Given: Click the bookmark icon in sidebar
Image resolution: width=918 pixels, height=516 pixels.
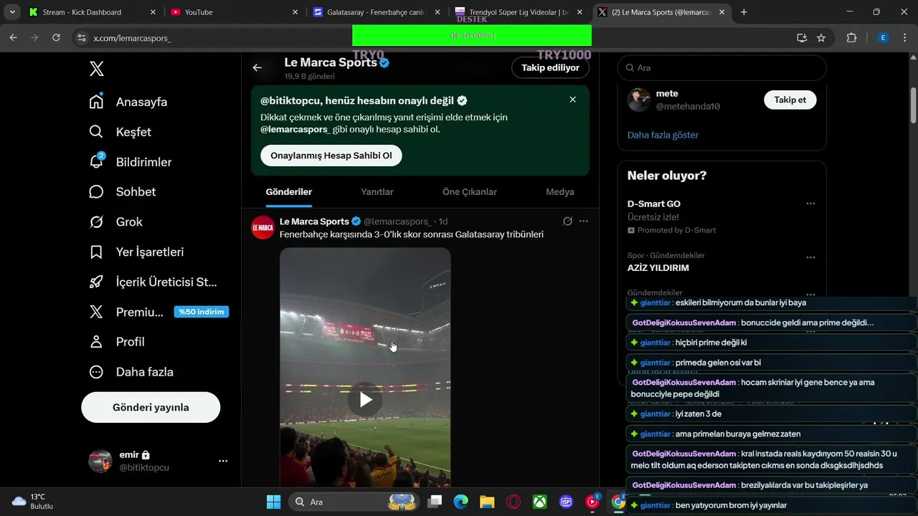Looking at the screenshot, I should pos(96,252).
